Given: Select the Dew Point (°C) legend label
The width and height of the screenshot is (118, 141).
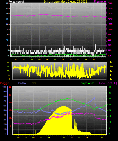Looking at the screenshot, I should pos(108,83).
